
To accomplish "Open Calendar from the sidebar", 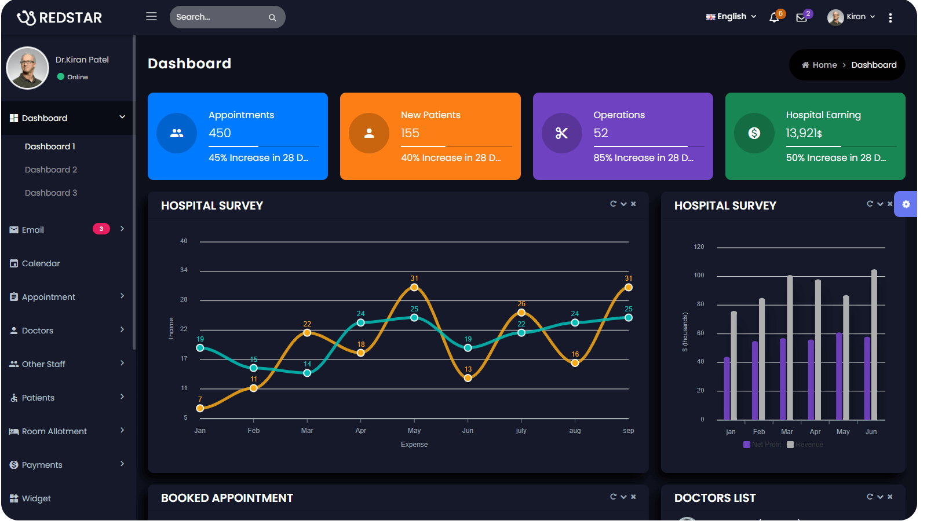I will (x=41, y=263).
